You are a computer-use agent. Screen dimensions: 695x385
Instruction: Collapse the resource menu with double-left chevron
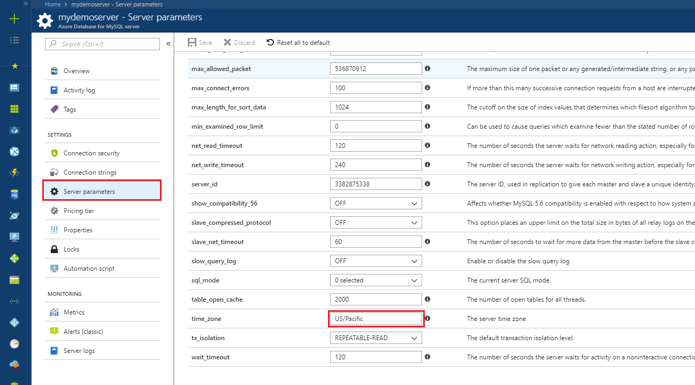click(x=169, y=44)
